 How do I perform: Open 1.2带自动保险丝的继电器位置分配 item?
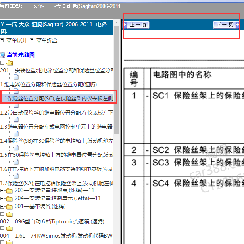(x=57, y=113)
